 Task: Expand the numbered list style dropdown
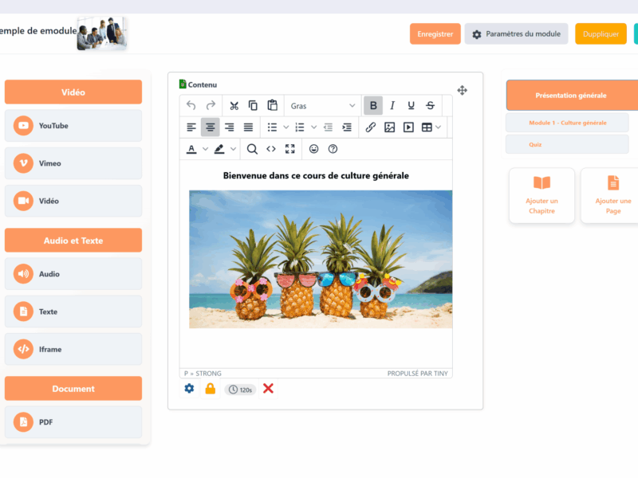pyautogui.click(x=313, y=127)
